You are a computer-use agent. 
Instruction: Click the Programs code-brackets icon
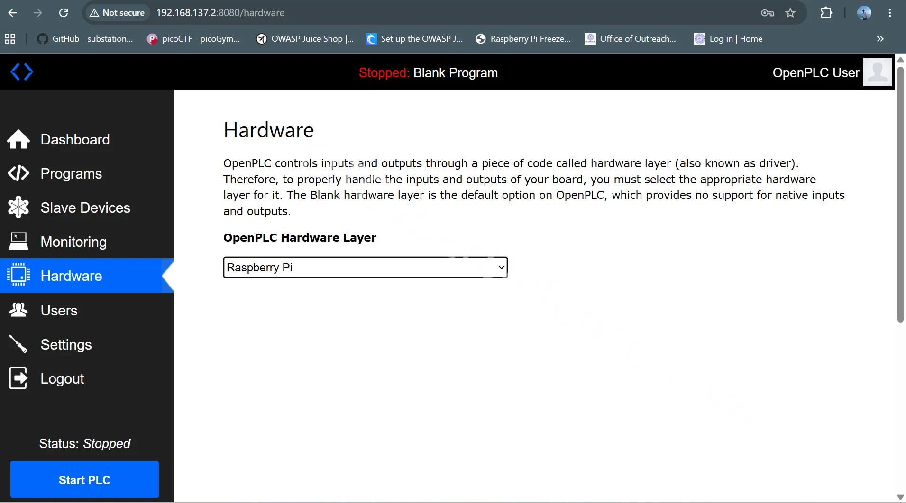[x=18, y=173]
